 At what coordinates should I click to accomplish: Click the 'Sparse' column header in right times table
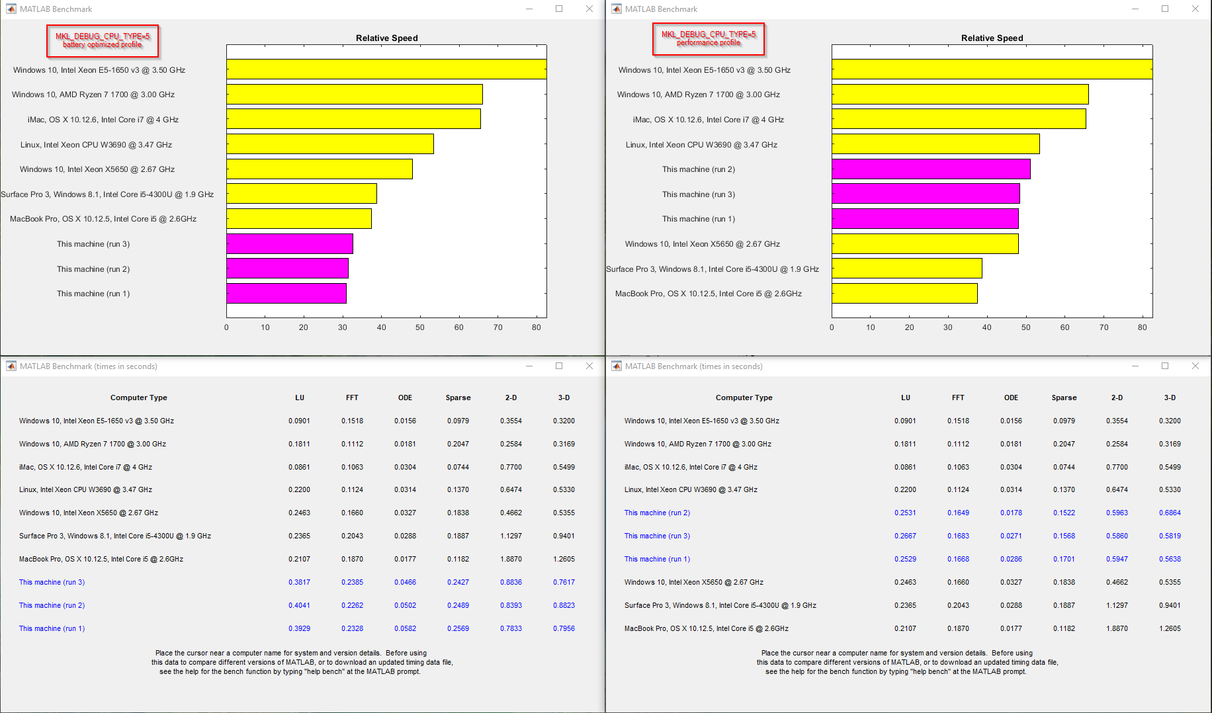click(x=1064, y=398)
